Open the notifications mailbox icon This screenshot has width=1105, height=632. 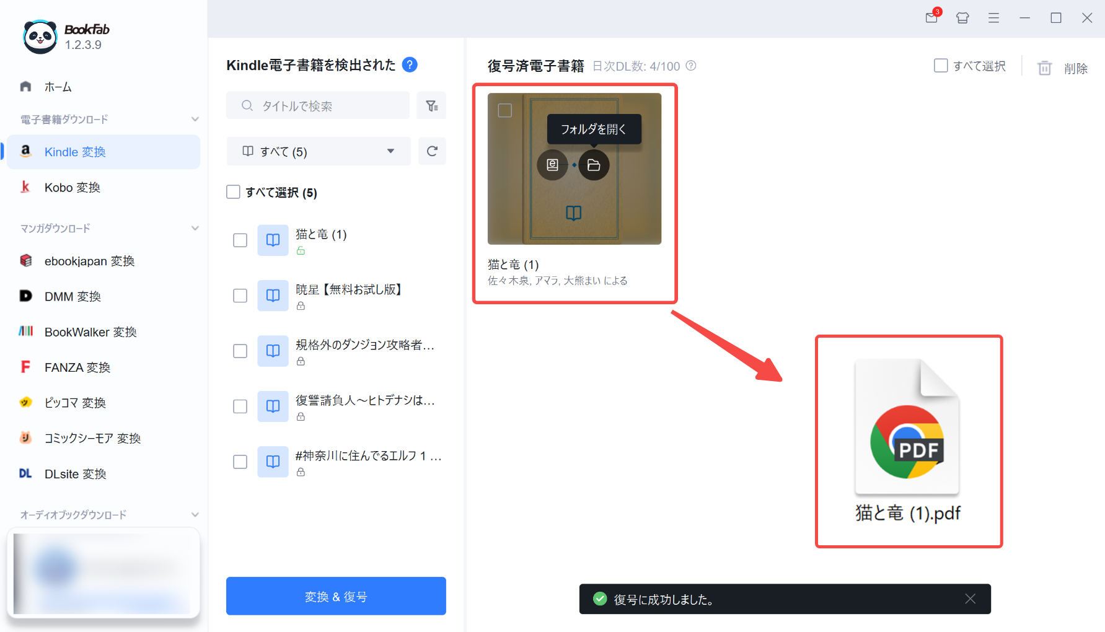[931, 18]
